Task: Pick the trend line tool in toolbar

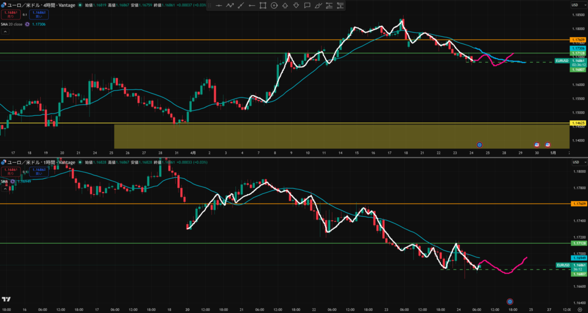Action: click(241, 6)
